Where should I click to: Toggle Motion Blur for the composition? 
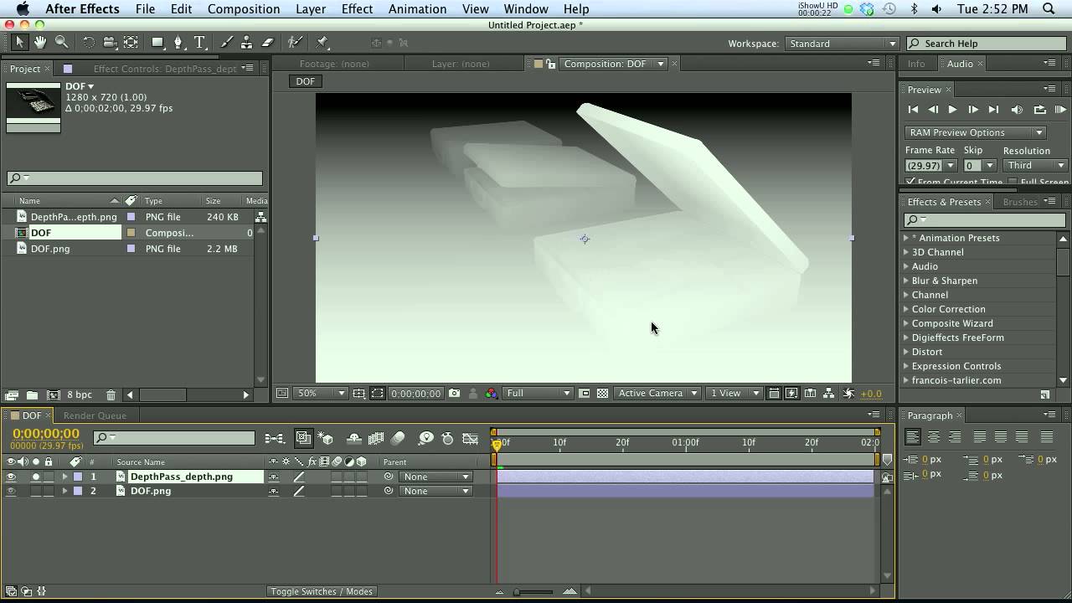pyautogui.click(x=398, y=438)
